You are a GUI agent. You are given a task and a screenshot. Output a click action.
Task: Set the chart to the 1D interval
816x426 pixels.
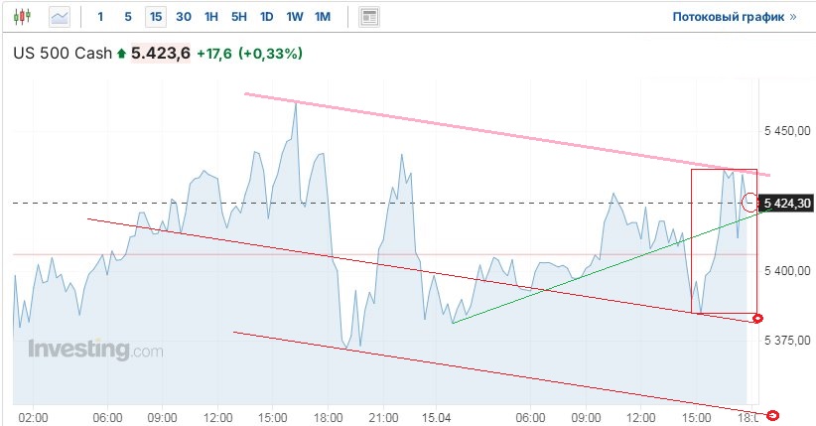click(267, 17)
